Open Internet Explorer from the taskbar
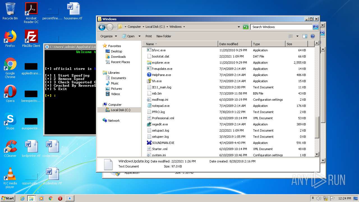This screenshot has width=359, height=202. pos(22,198)
